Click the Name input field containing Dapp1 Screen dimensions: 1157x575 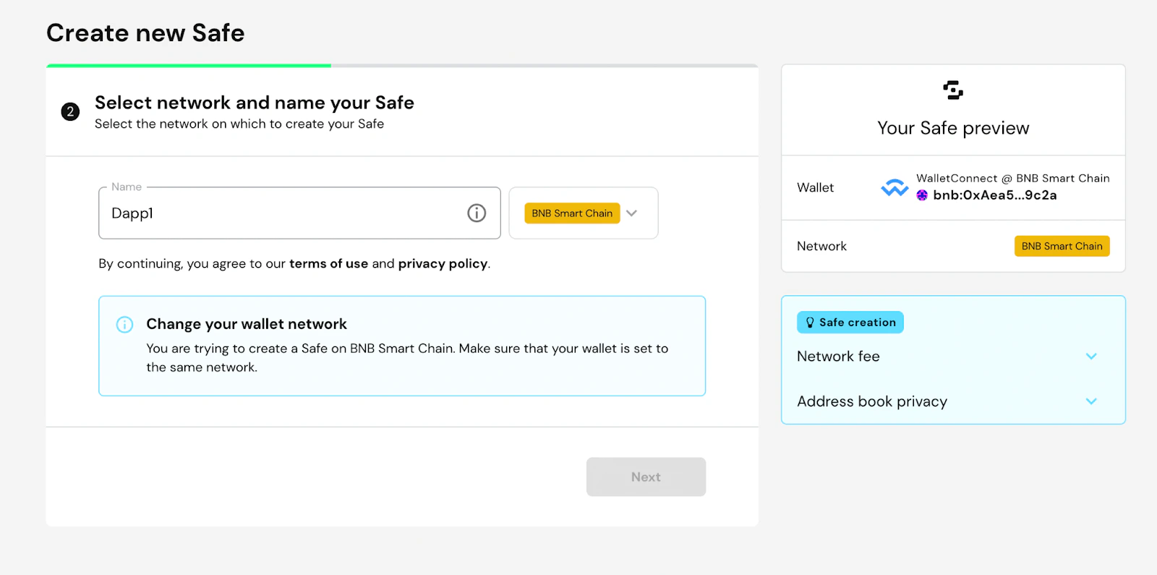coord(299,213)
